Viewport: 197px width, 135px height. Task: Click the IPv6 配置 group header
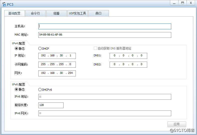tap(19, 84)
